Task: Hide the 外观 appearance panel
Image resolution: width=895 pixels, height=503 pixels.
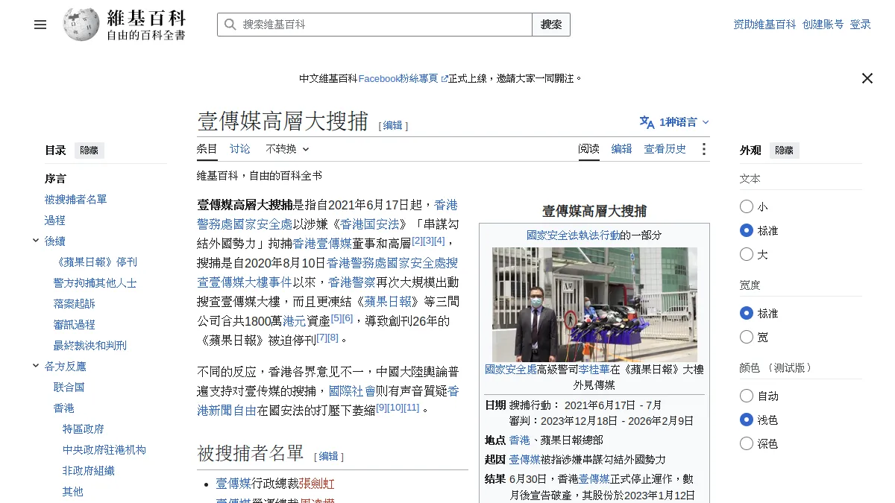Action: point(785,150)
